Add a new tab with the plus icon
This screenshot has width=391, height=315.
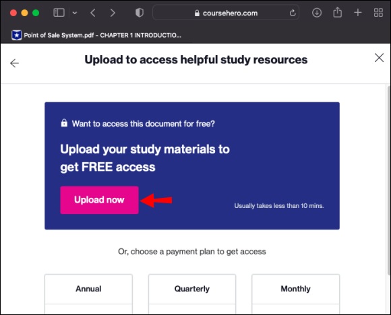(x=358, y=12)
